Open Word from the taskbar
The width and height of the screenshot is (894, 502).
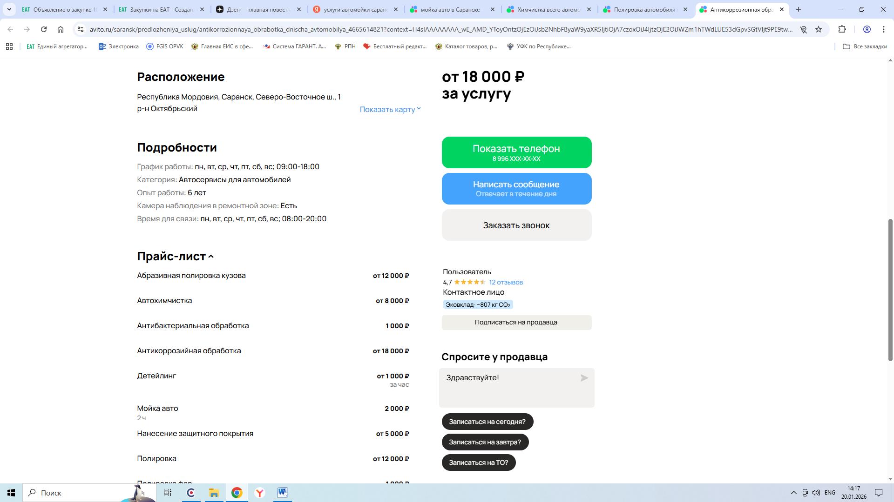click(282, 493)
